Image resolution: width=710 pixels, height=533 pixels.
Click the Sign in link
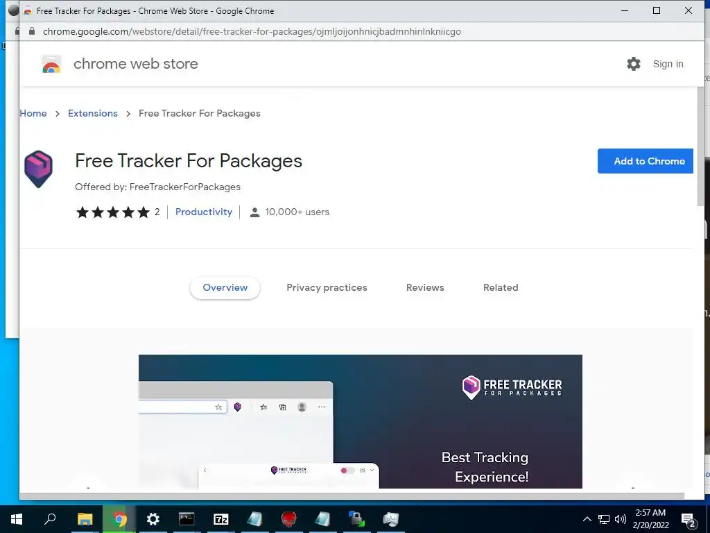tap(668, 64)
